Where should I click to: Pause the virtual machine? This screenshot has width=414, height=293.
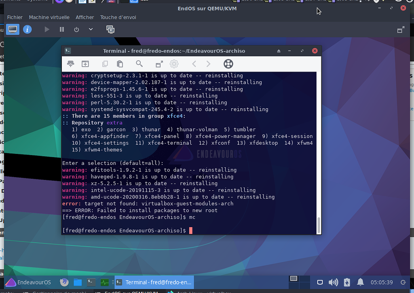coord(62,29)
